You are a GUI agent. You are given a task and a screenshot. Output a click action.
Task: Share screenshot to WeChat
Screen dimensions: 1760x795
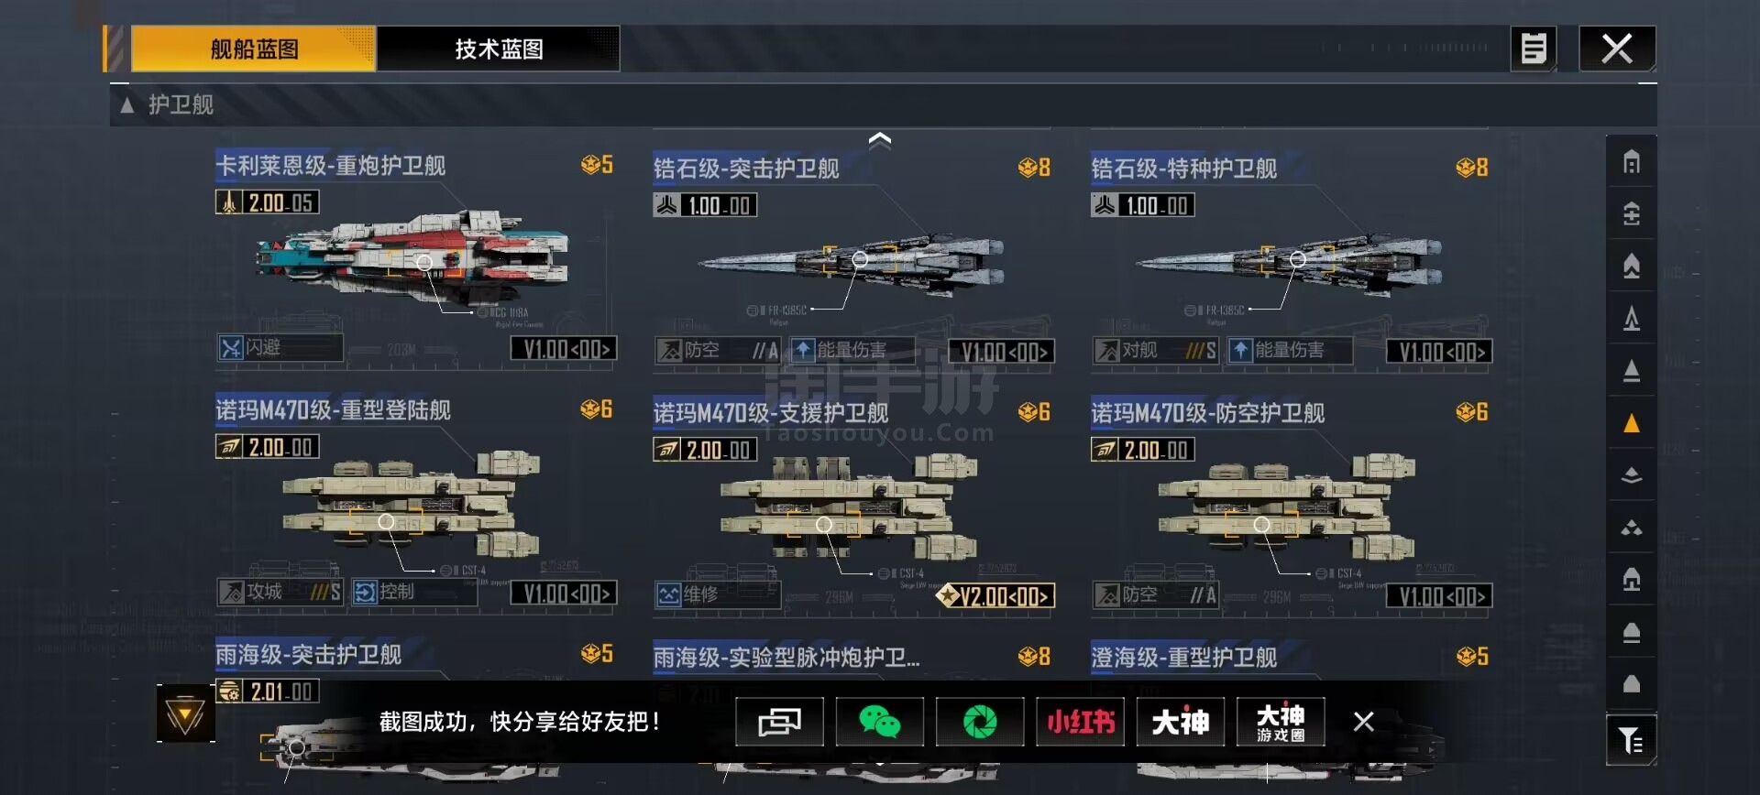tap(879, 722)
